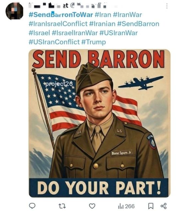Bookmark this post
The image size is (176, 211).
[151, 206]
